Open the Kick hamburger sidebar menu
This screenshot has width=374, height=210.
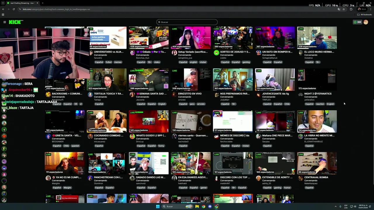[5, 22]
